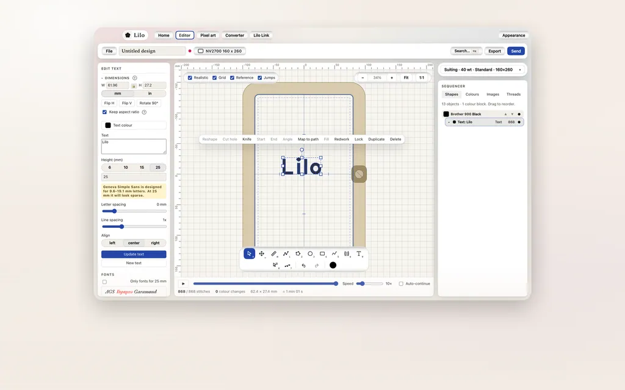Open the File menu
Screen dimensions: 625x390
point(109,51)
